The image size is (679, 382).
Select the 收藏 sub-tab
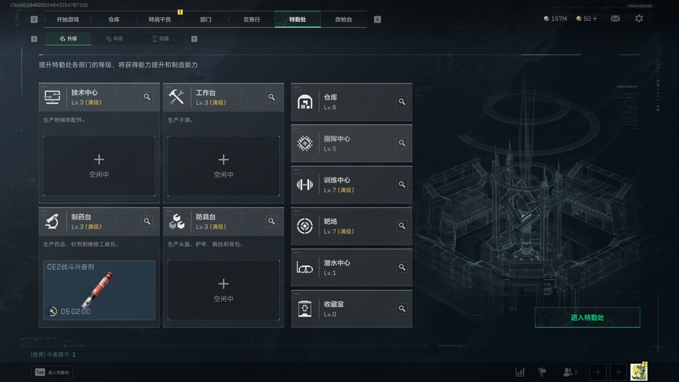coord(161,38)
